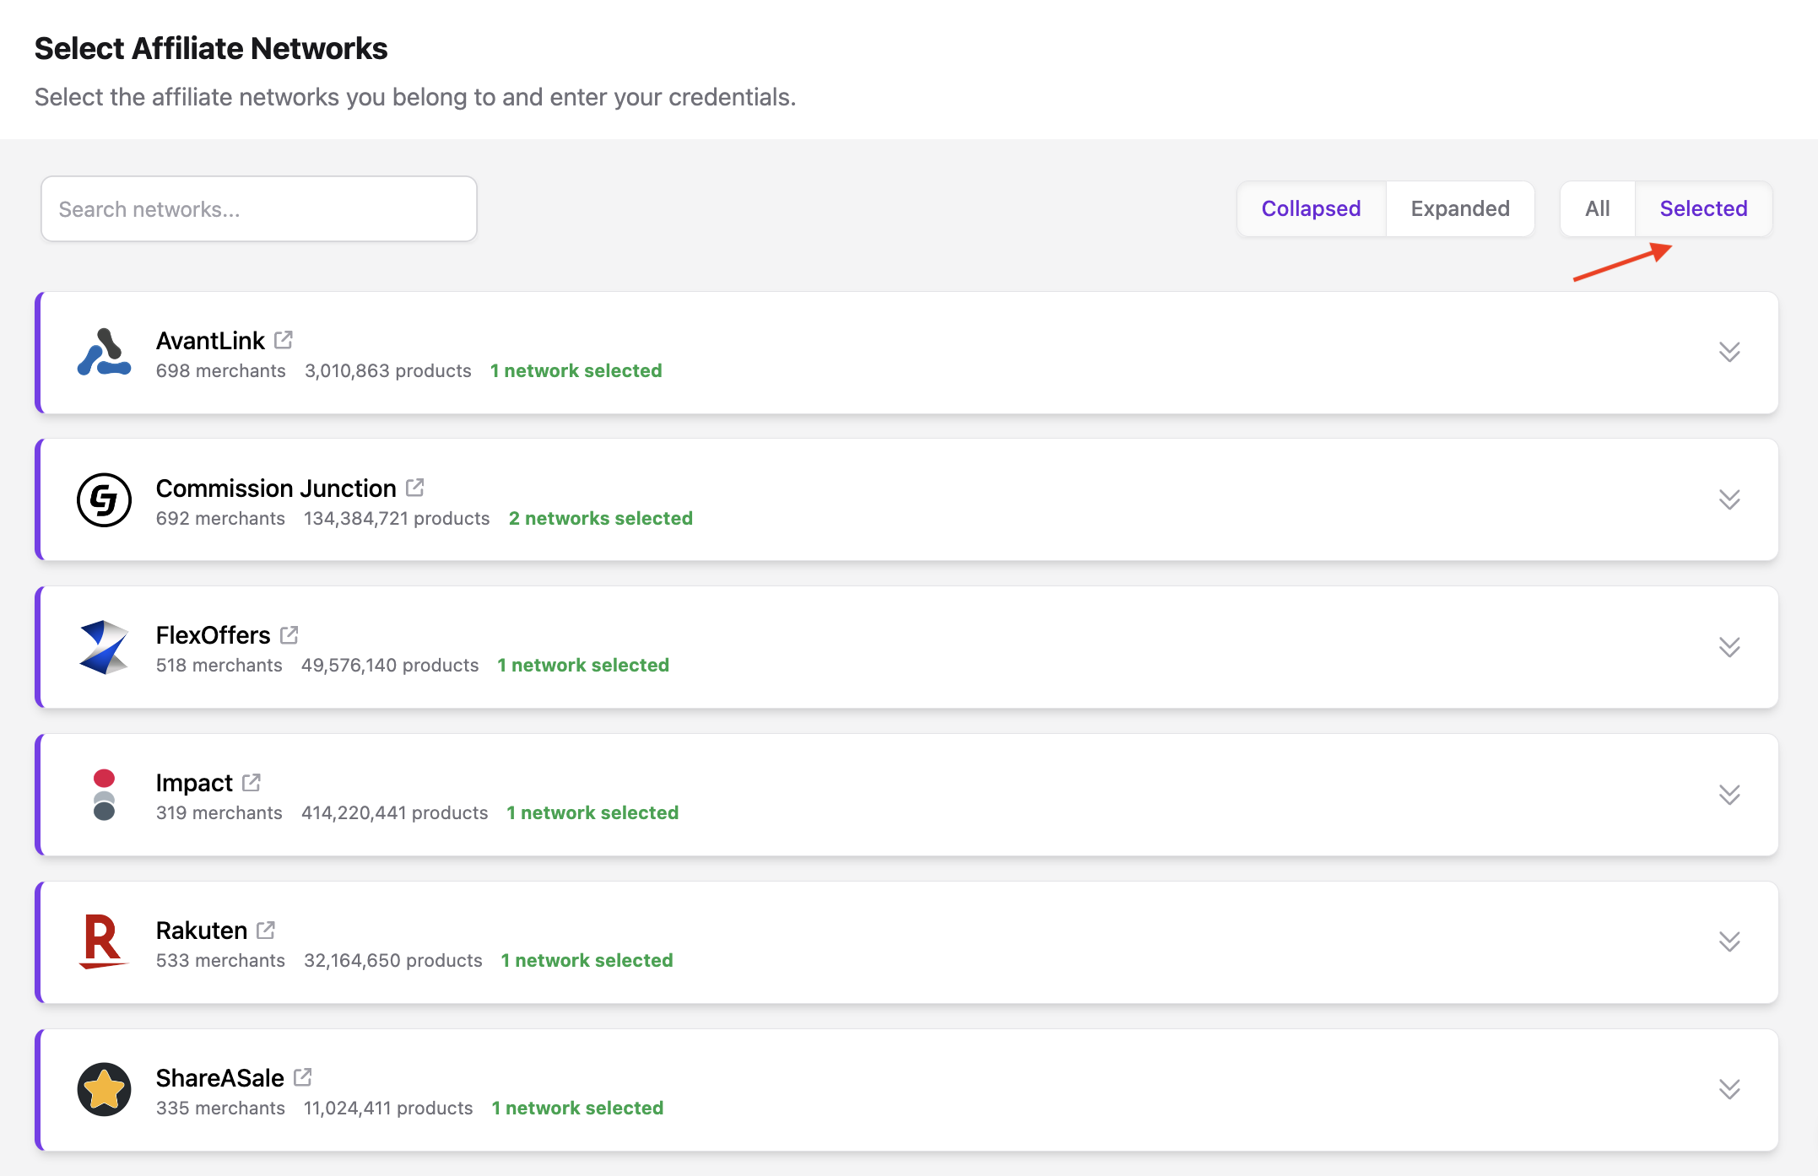This screenshot has width=1818, height=1176.
Task: Click the ShareASale star logo
Action: click(104, 1089)
